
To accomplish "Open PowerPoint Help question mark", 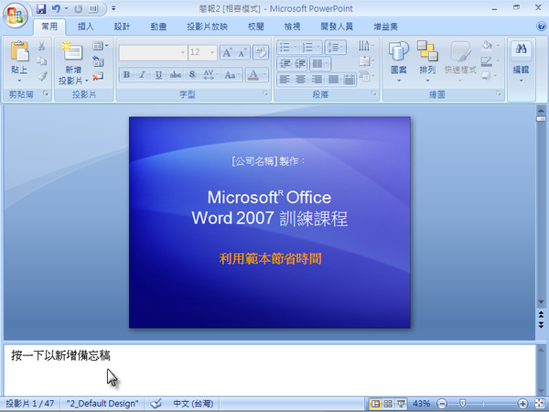I will (541, 27).
